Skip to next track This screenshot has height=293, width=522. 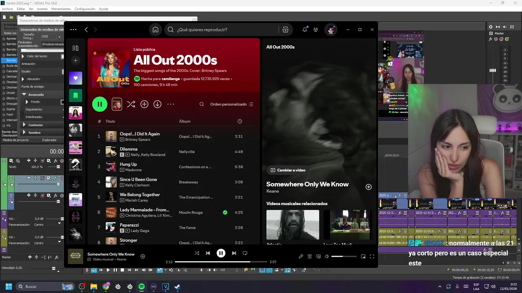[234, 253]
